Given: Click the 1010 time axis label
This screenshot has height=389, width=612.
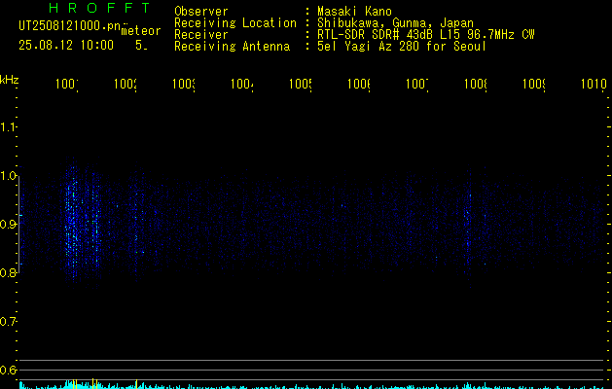Looking at the screenshot, I should (x=594, y=84).
